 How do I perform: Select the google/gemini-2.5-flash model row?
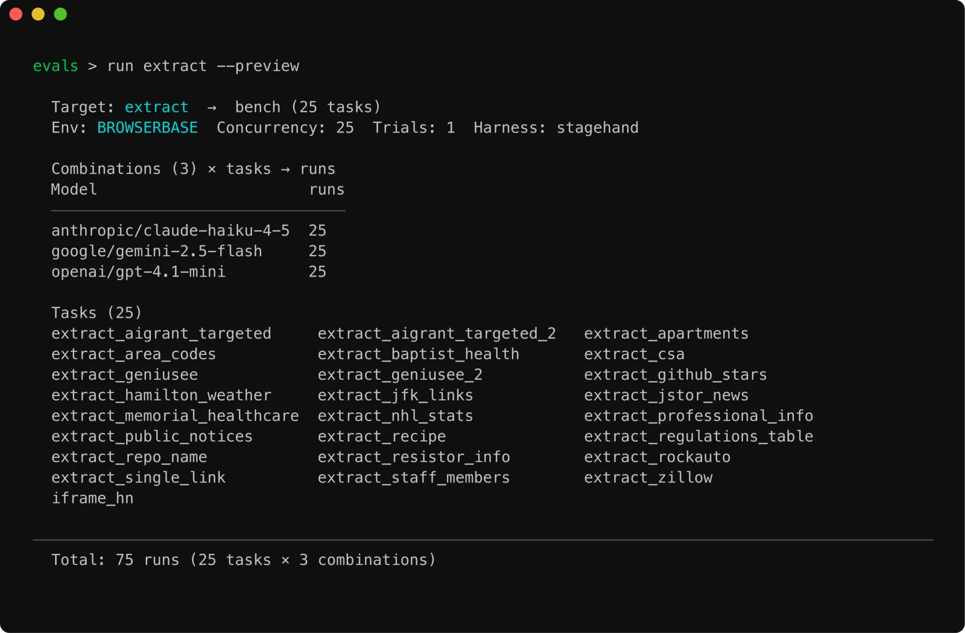189,251
